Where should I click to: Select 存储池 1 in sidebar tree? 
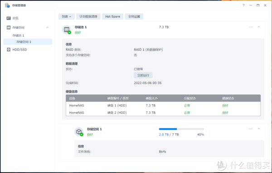(x=18, y=35)
